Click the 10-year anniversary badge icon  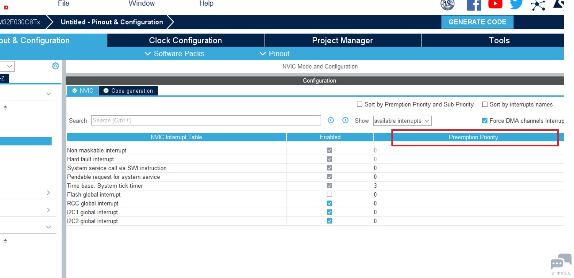447,4
